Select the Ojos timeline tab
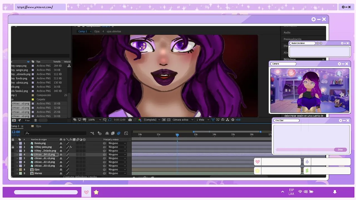The image size is (356, 200). pyautogui.click(x=38, y=126)
